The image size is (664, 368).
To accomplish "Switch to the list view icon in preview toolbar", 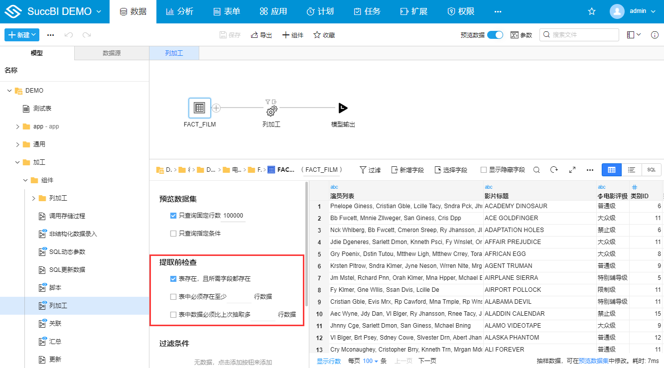I will [631, 169].
